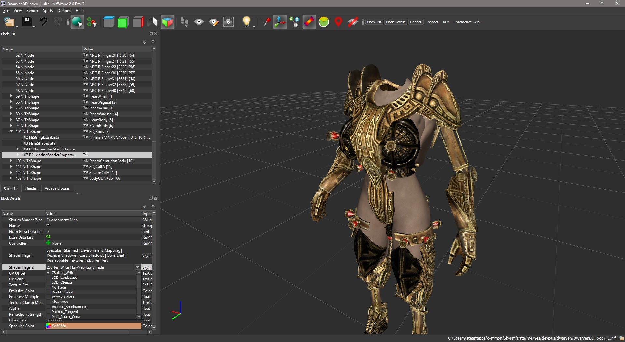Open the Render menu
The image size is (625, 342).
pos(33,11)
